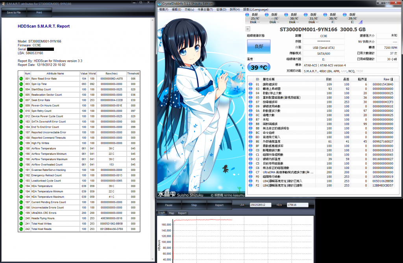The width and height of the screenshot is (403, 263).
Task: Click green status icon for End To End Error Count
Action: pyautogui.click(x=21, y=127)
